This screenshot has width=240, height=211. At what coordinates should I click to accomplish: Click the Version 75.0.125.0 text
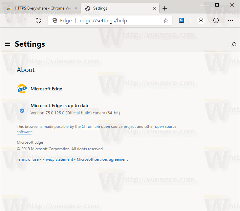coord(75,113)
